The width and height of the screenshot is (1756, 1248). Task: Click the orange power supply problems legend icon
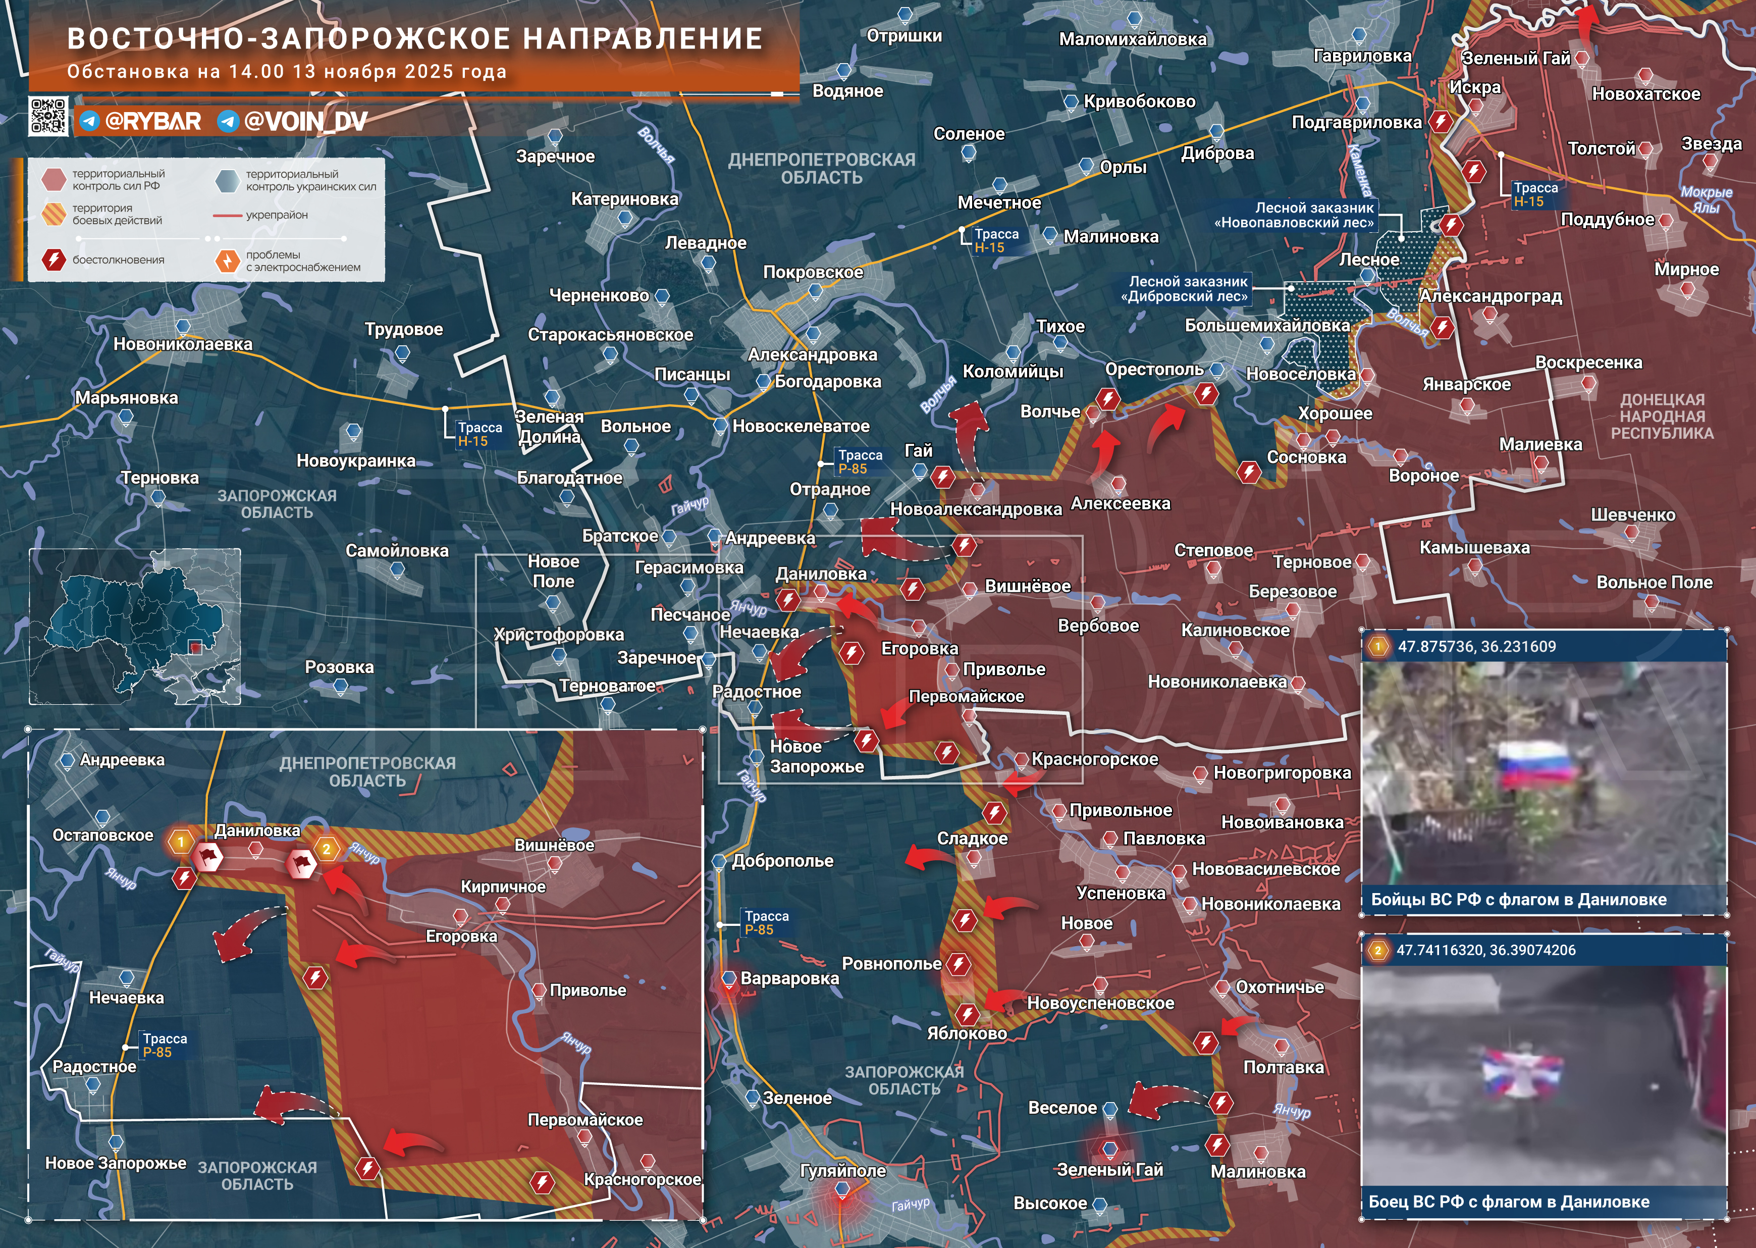point(227,261)
